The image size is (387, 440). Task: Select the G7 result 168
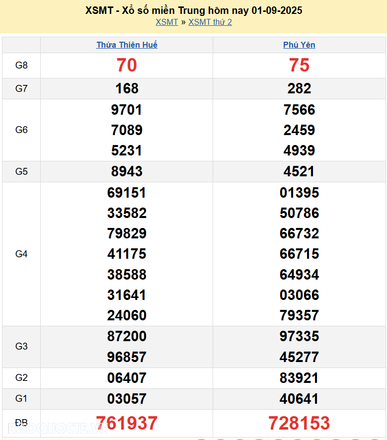(x=127, y=88)
